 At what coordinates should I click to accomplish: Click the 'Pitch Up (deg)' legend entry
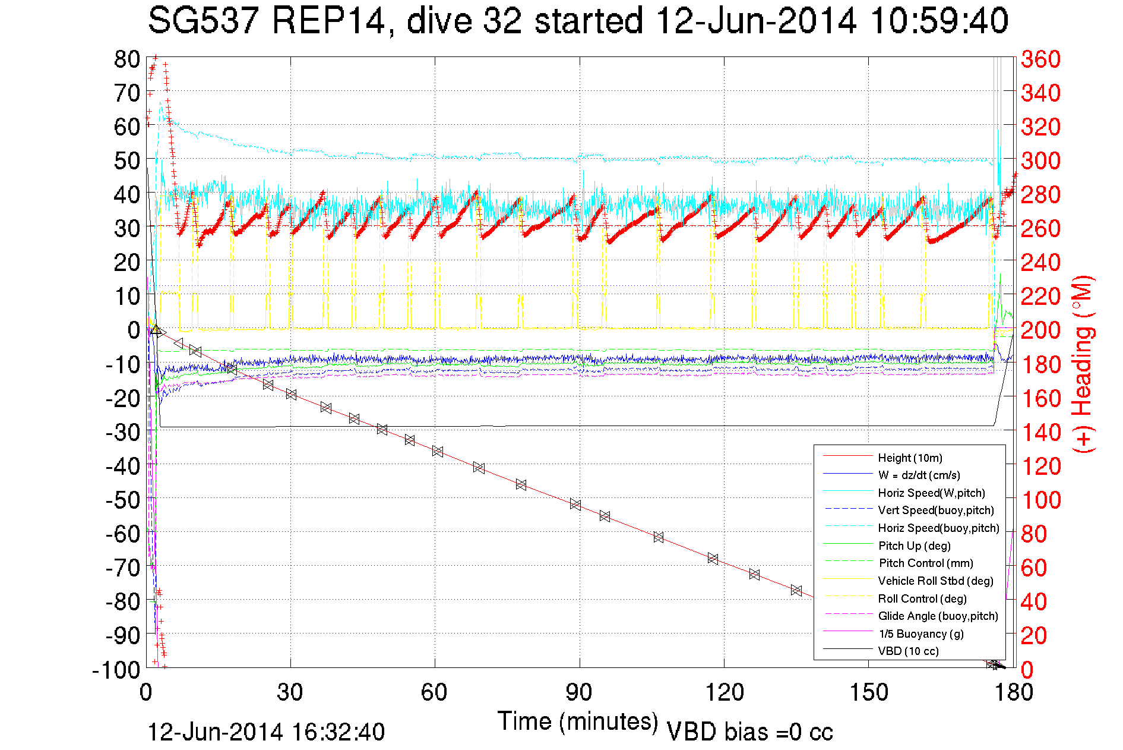coord(914,546)
